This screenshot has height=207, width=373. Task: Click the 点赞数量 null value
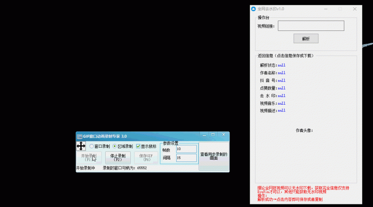click(x=281, y=88)
